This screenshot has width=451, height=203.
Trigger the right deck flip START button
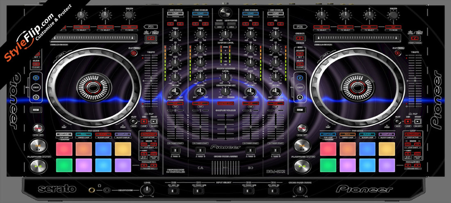click(418, 122)
